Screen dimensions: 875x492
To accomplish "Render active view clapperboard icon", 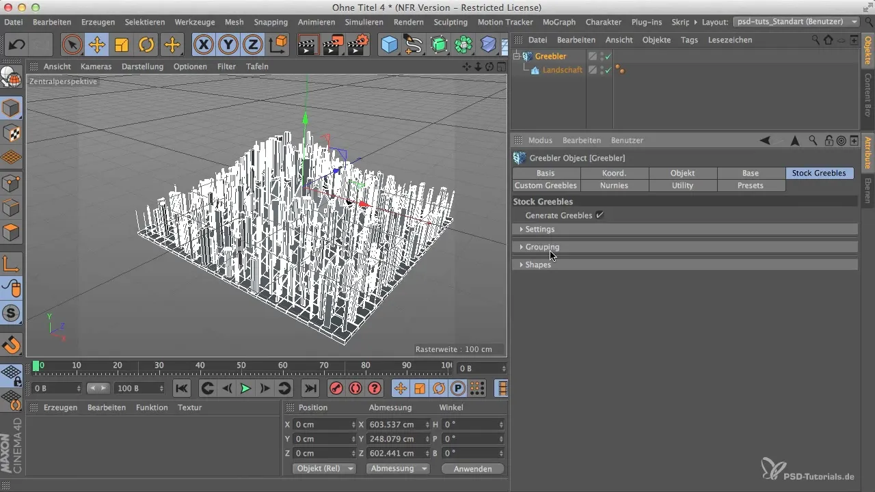I will click(308, 45).
